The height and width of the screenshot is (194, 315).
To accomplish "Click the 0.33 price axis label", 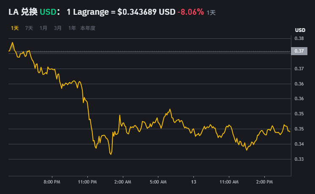I will coord(299,159).
